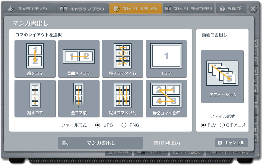
Task: Select the 縦2コマ layout tile
Action: 35,59
